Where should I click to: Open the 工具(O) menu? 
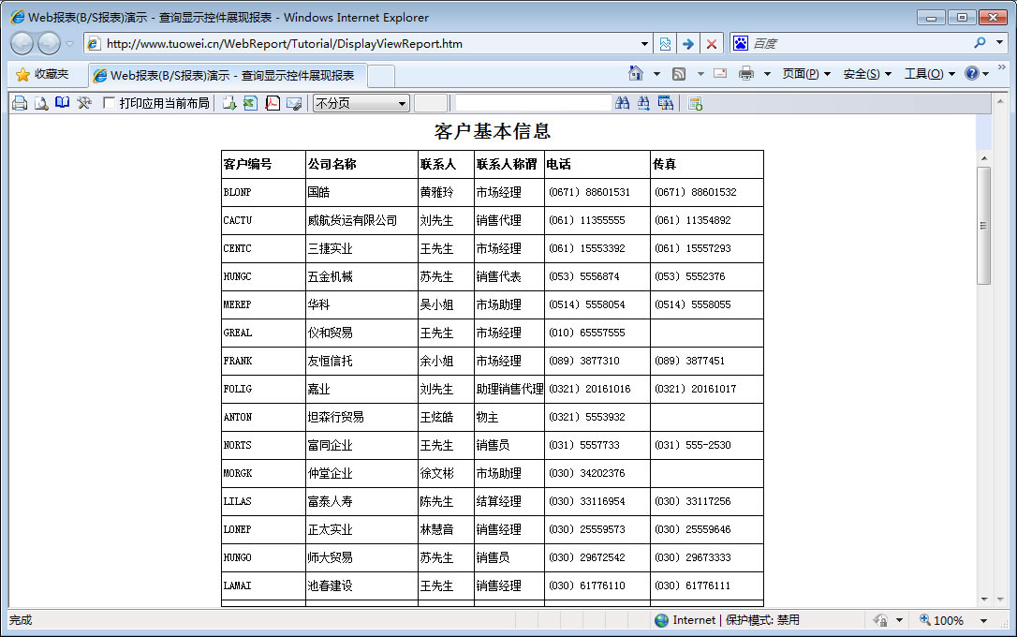coord(929,74)
